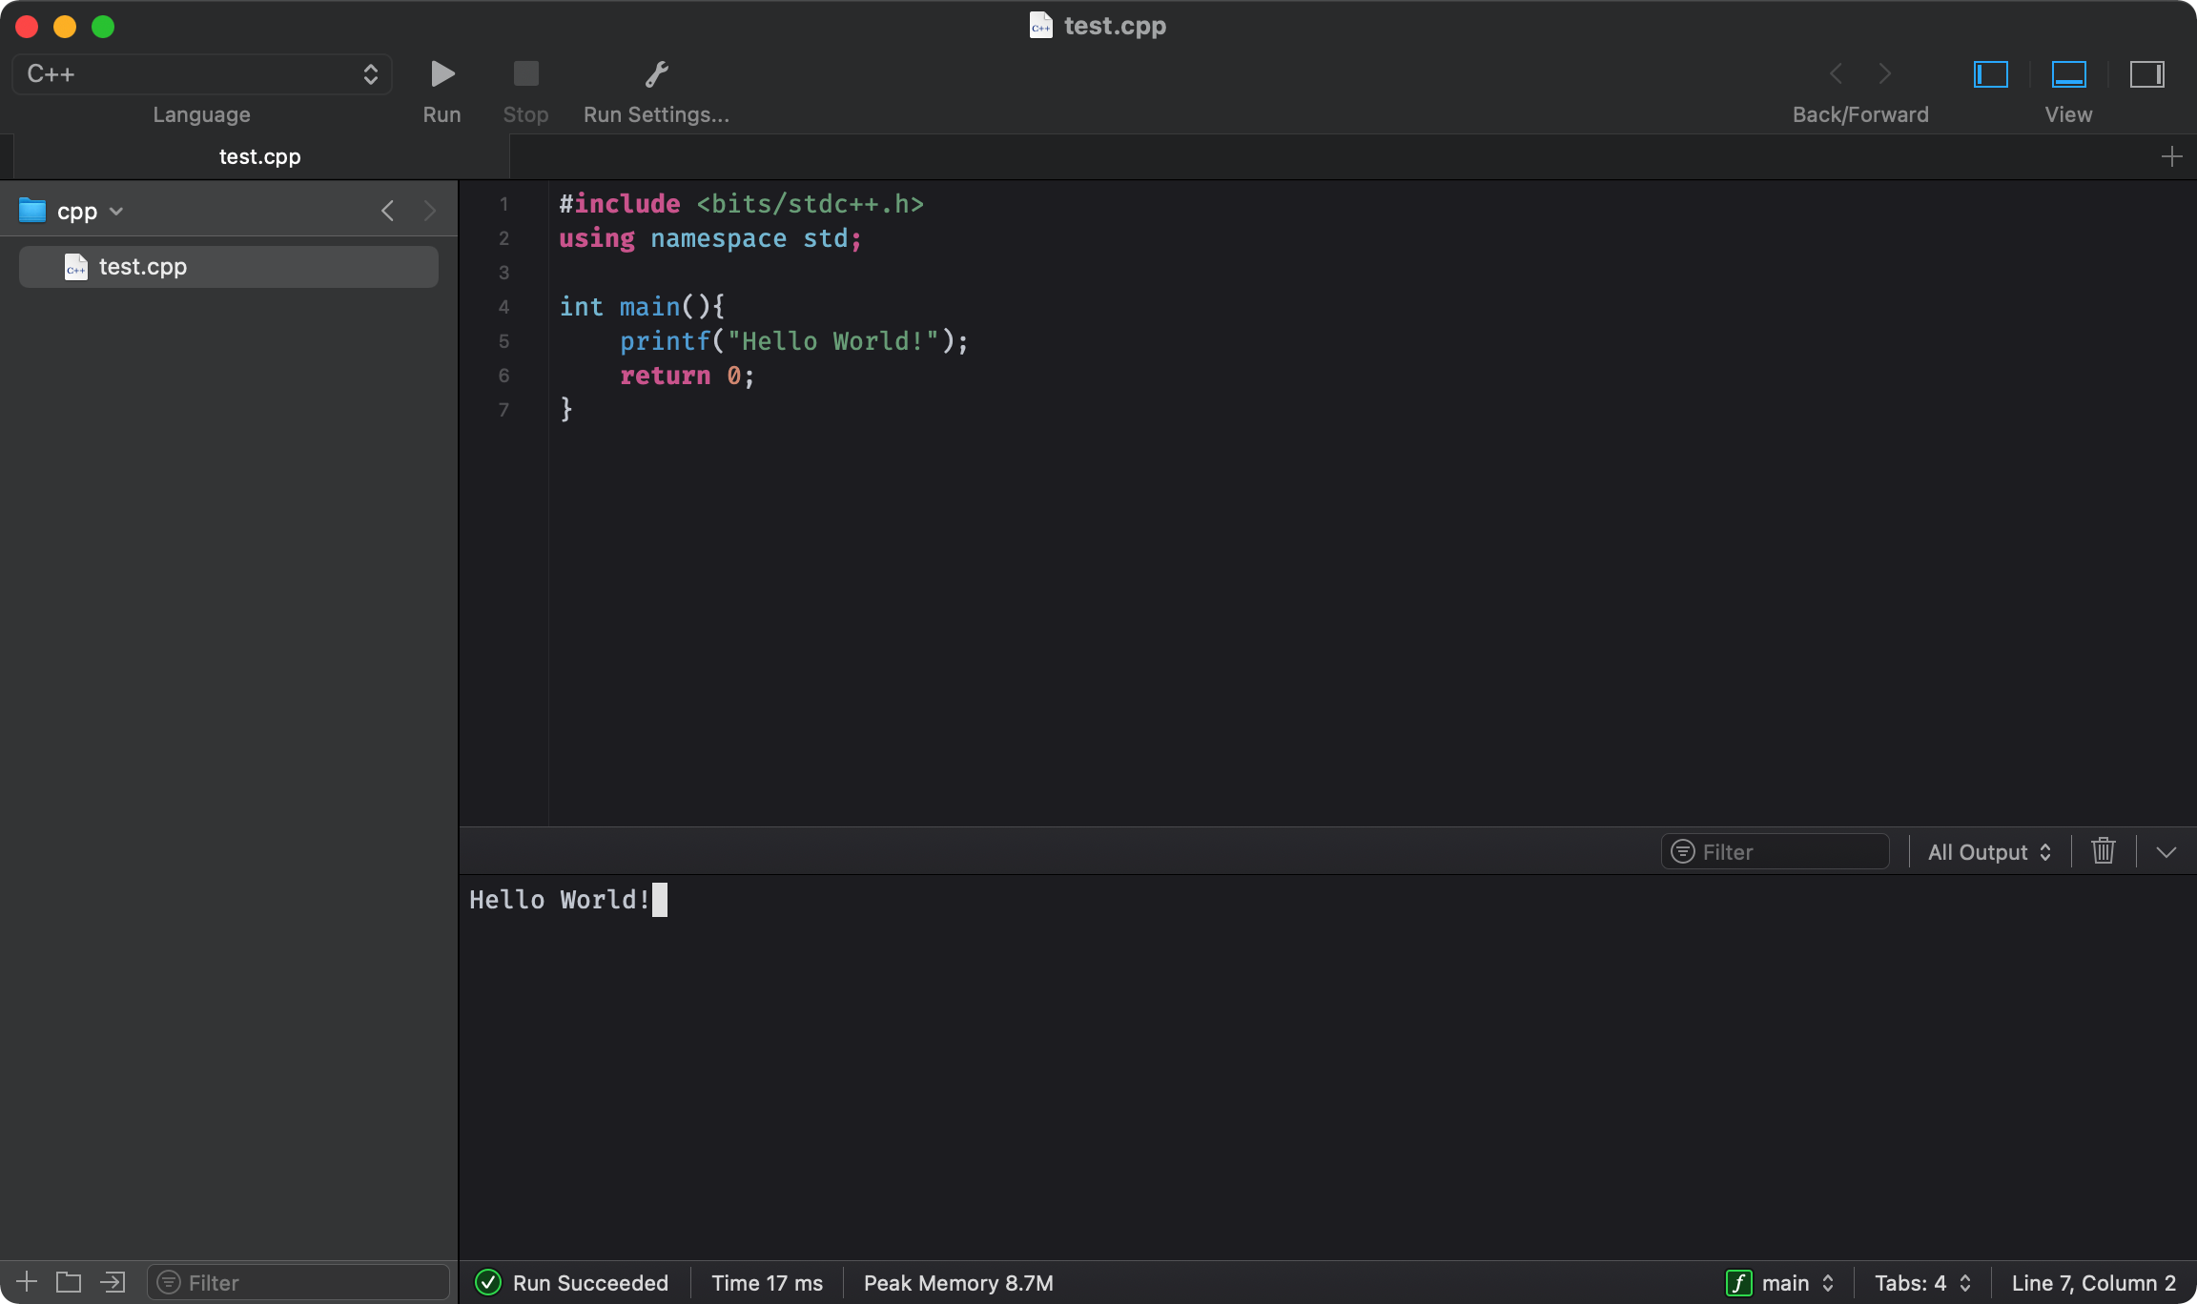Click the center editor view icon

2069,73
